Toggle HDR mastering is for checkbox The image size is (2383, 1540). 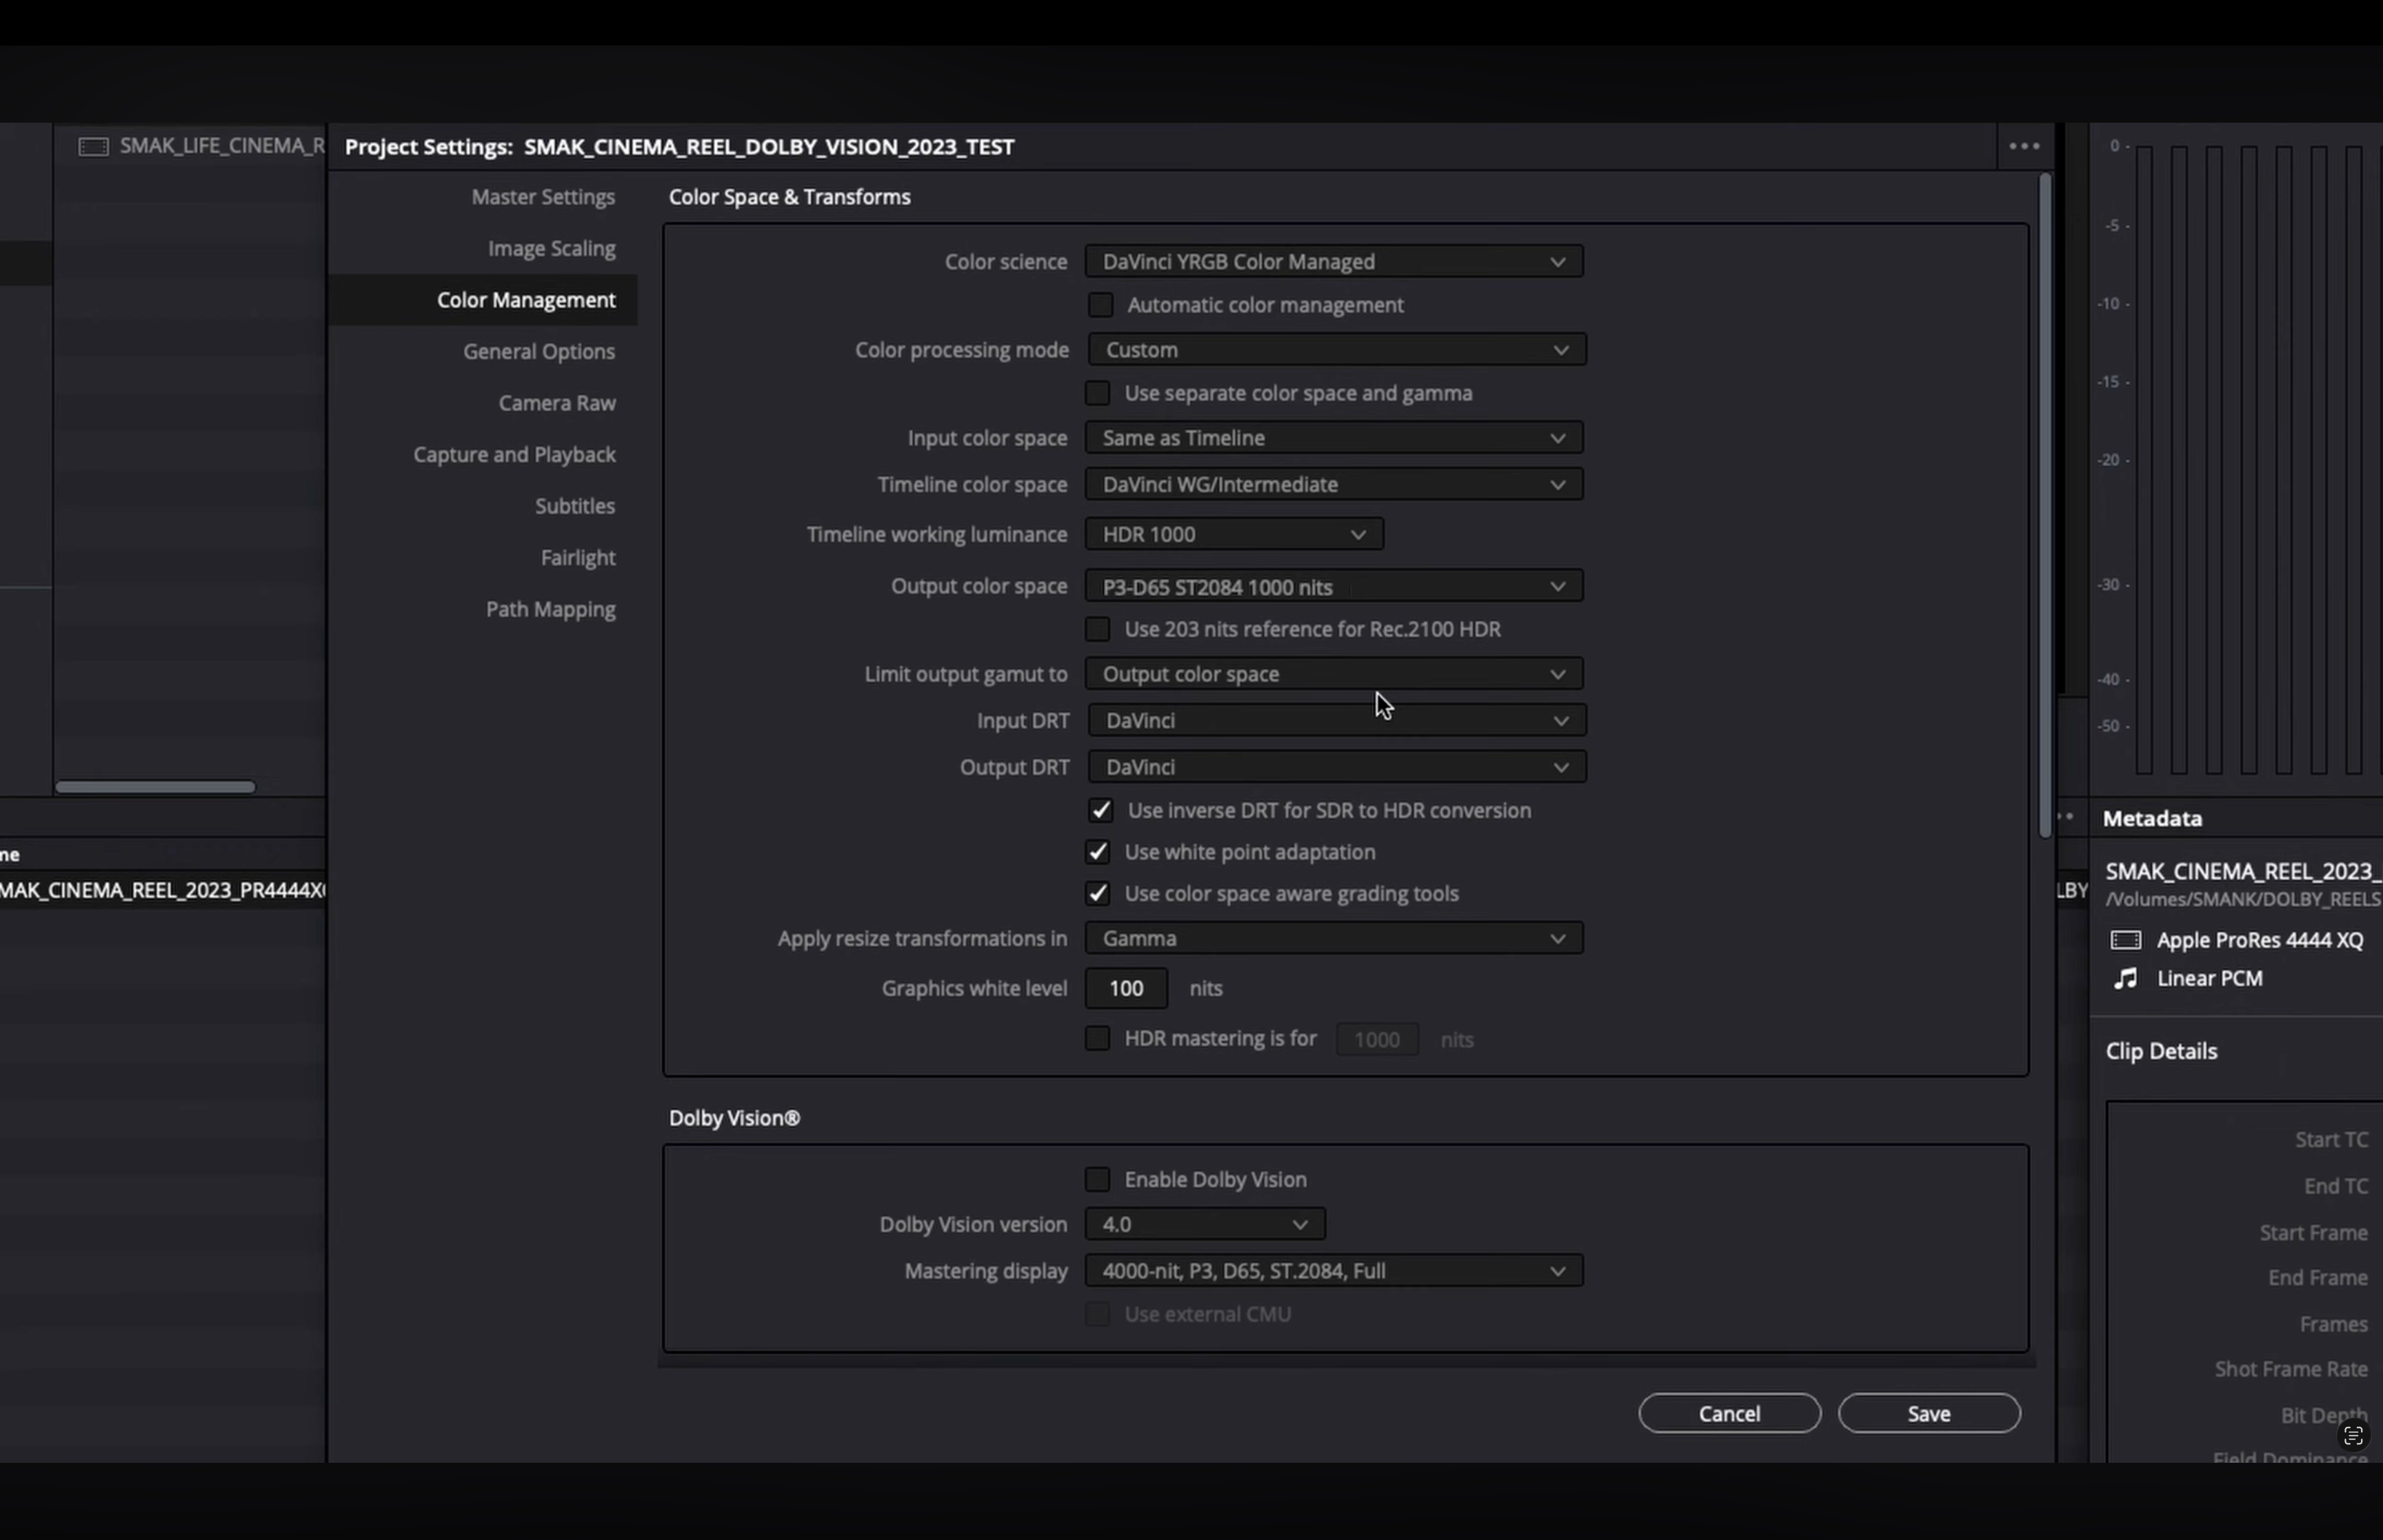pyautogui.click(x=1098, y=1039)
